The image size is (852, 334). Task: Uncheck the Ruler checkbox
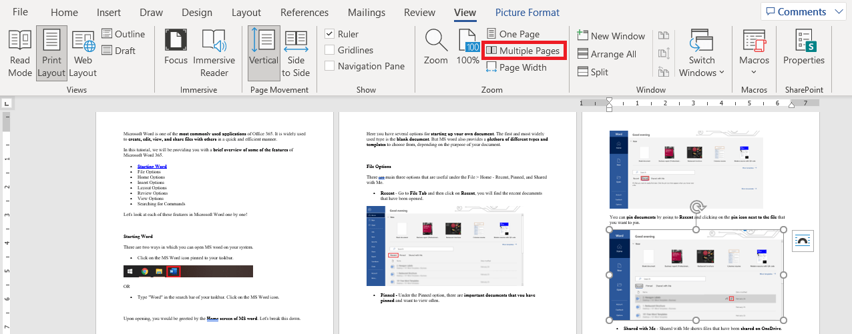click(x=329, y=34)
